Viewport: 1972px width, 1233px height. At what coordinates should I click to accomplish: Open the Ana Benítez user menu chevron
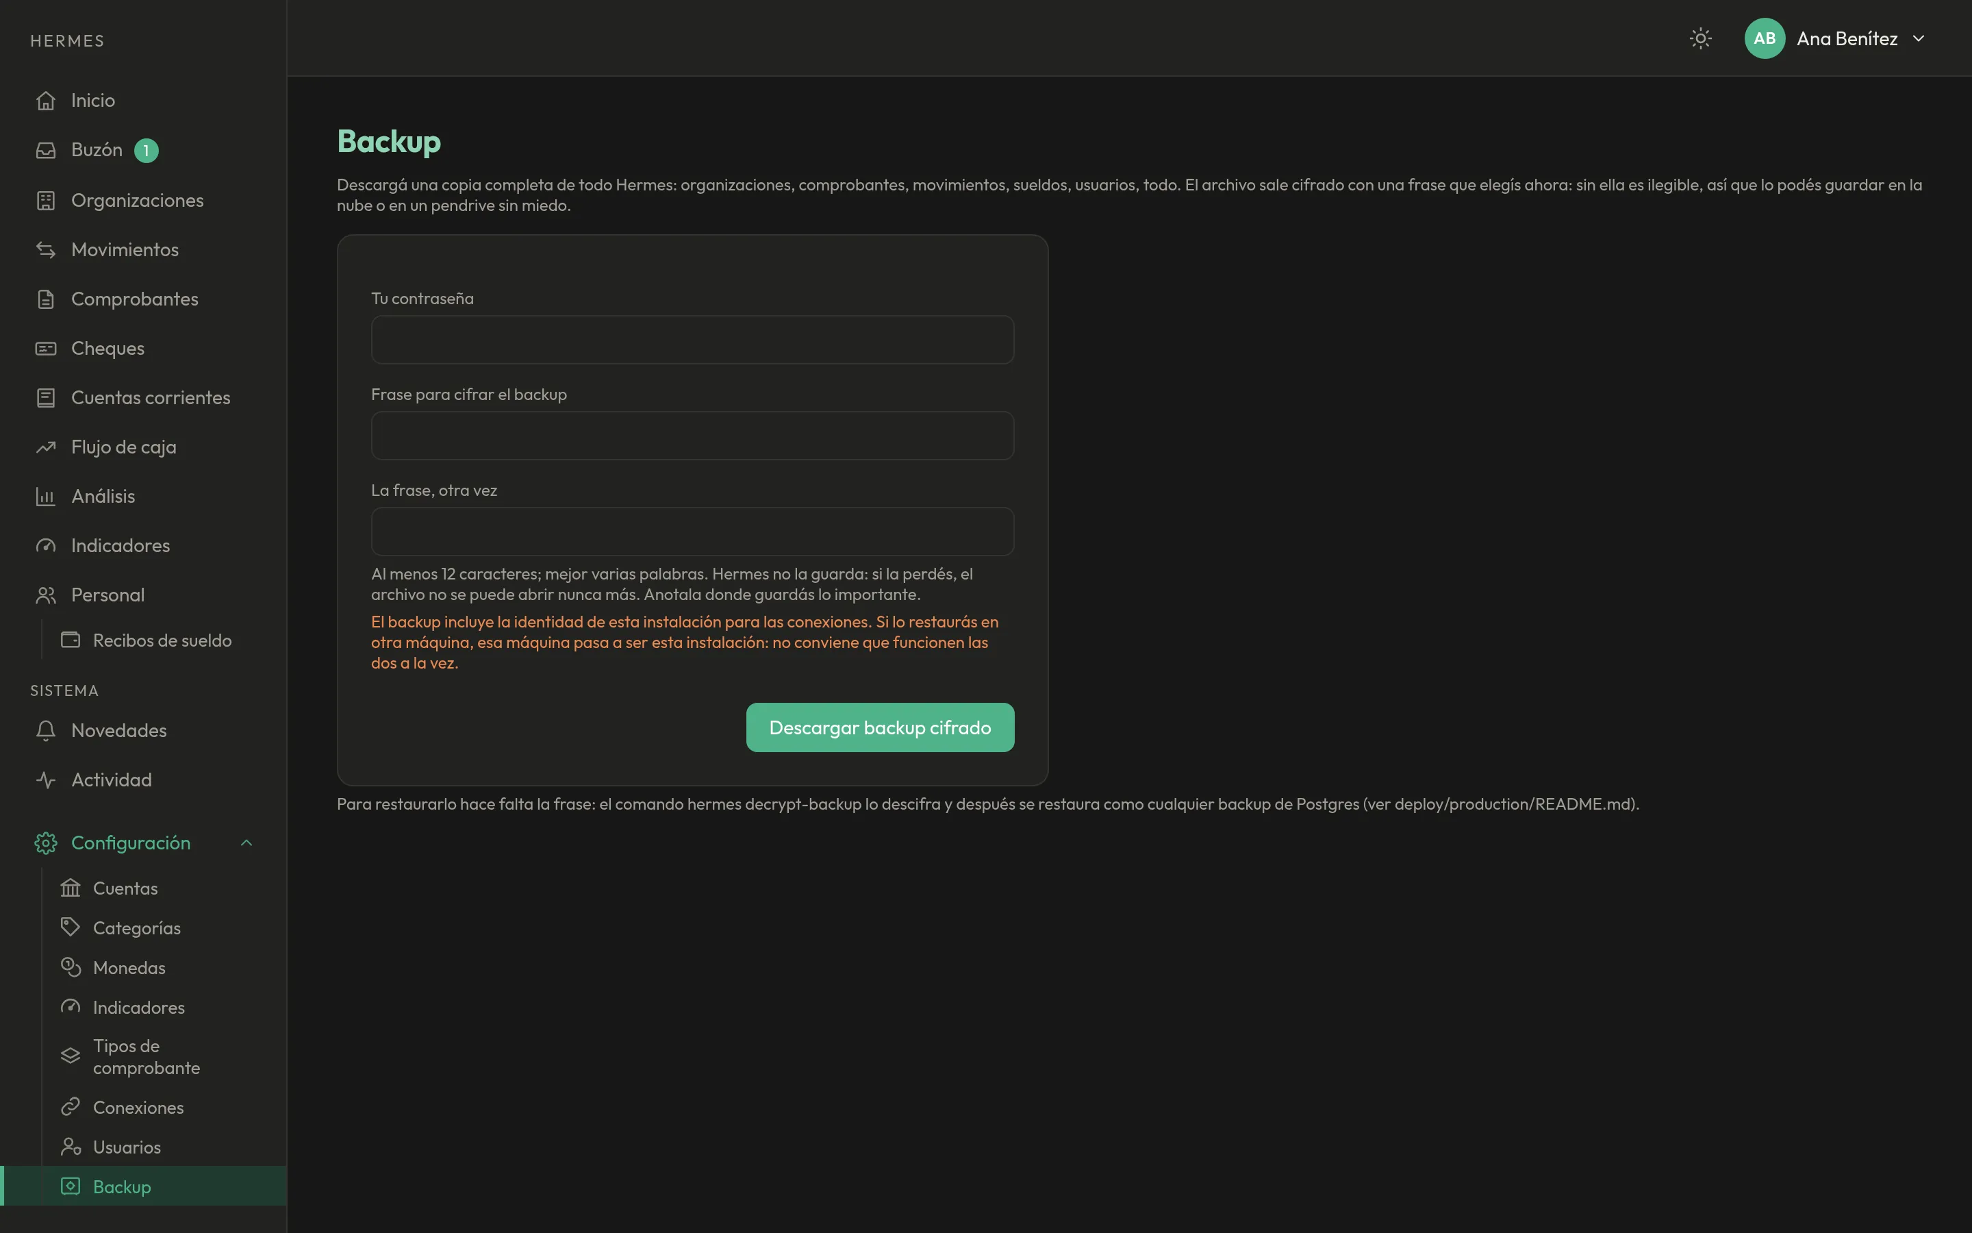1919,38
